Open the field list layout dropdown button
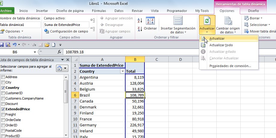The image size is (276, 138). (x=62, y=68)
